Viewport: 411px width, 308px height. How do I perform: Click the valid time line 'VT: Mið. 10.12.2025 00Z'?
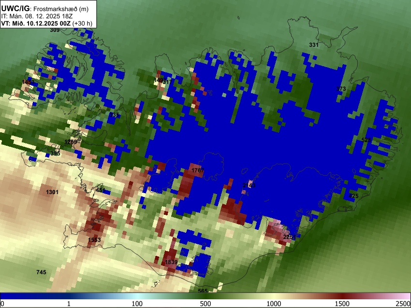(x=36, y=23)
